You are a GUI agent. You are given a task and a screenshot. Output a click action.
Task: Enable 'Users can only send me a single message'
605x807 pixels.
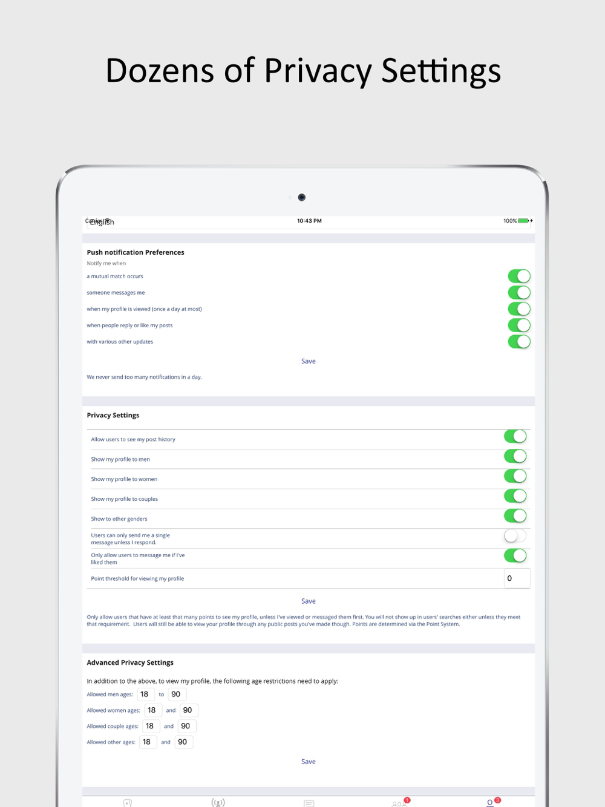click(x=515, y=536)
